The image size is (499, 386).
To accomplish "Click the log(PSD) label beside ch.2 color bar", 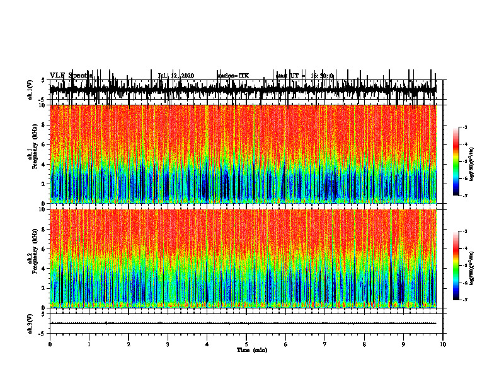I will point(472,268).
